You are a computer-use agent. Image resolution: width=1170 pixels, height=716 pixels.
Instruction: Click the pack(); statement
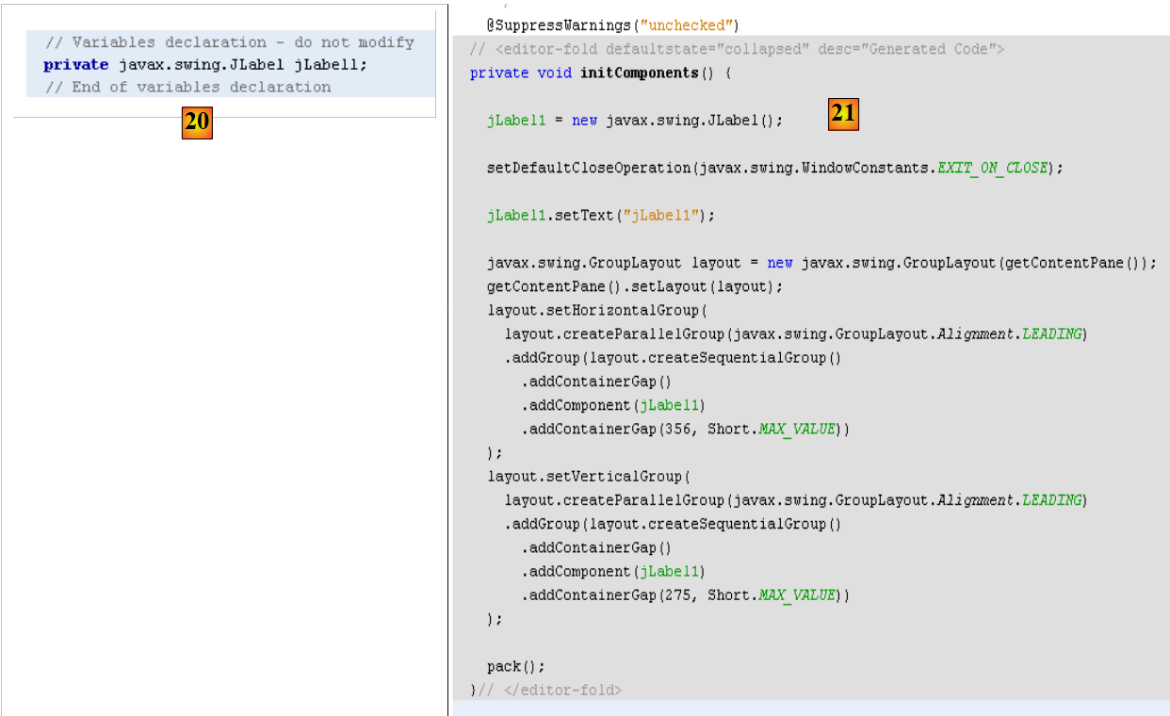coord(515,666)
